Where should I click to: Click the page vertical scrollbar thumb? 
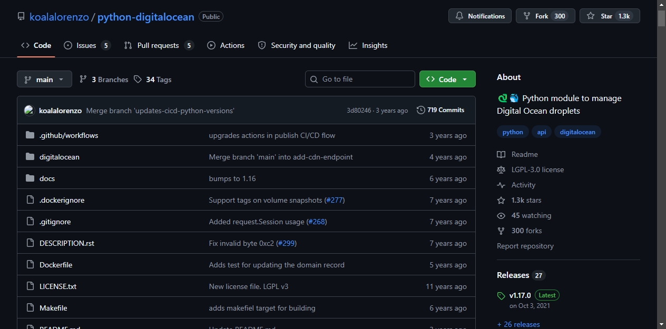[x=661, y=18]
